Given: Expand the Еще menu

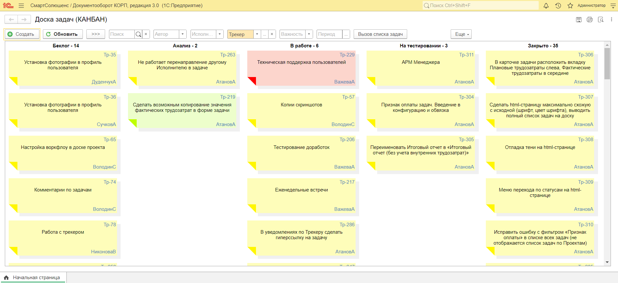Looking at the screenshot, I should click(461, 34).
